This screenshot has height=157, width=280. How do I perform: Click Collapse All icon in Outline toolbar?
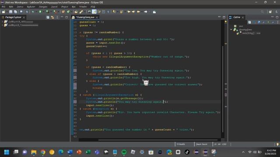click(x=249, y=22)
